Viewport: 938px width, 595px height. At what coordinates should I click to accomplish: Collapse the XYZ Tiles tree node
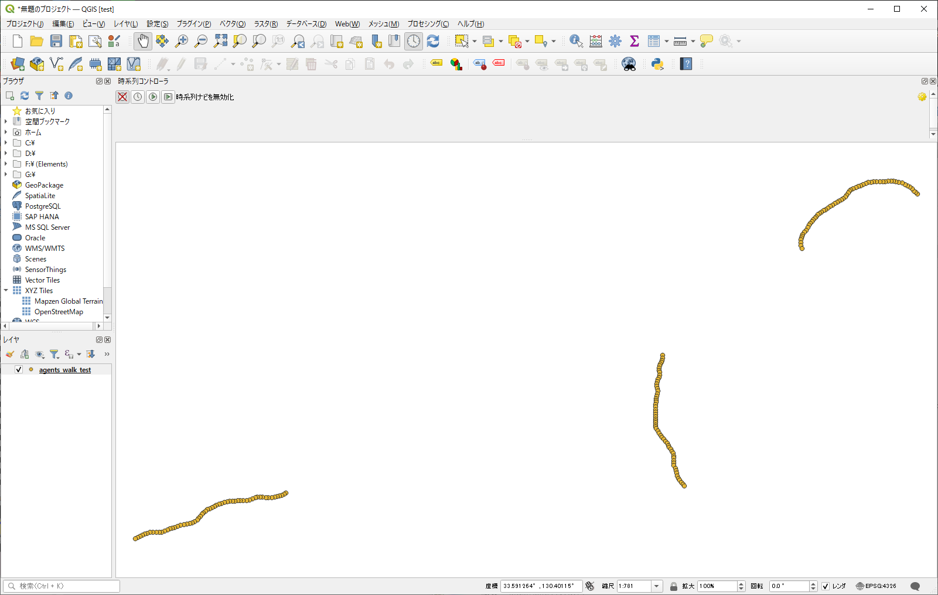6,291
